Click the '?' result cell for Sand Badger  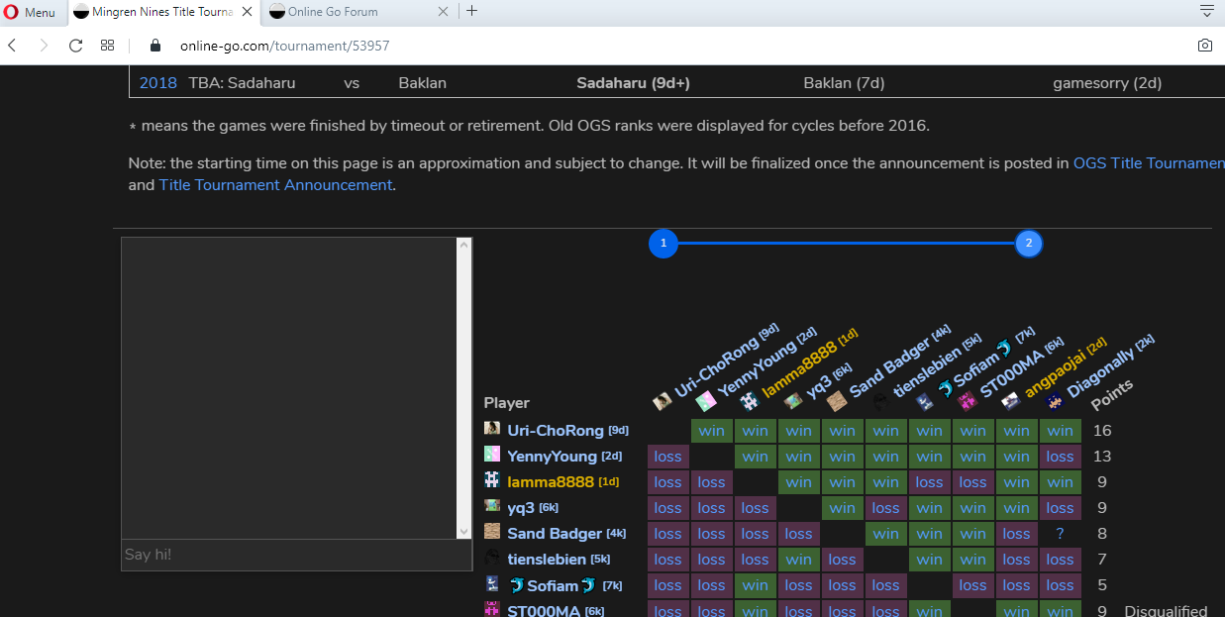[x=1060, y=534]
